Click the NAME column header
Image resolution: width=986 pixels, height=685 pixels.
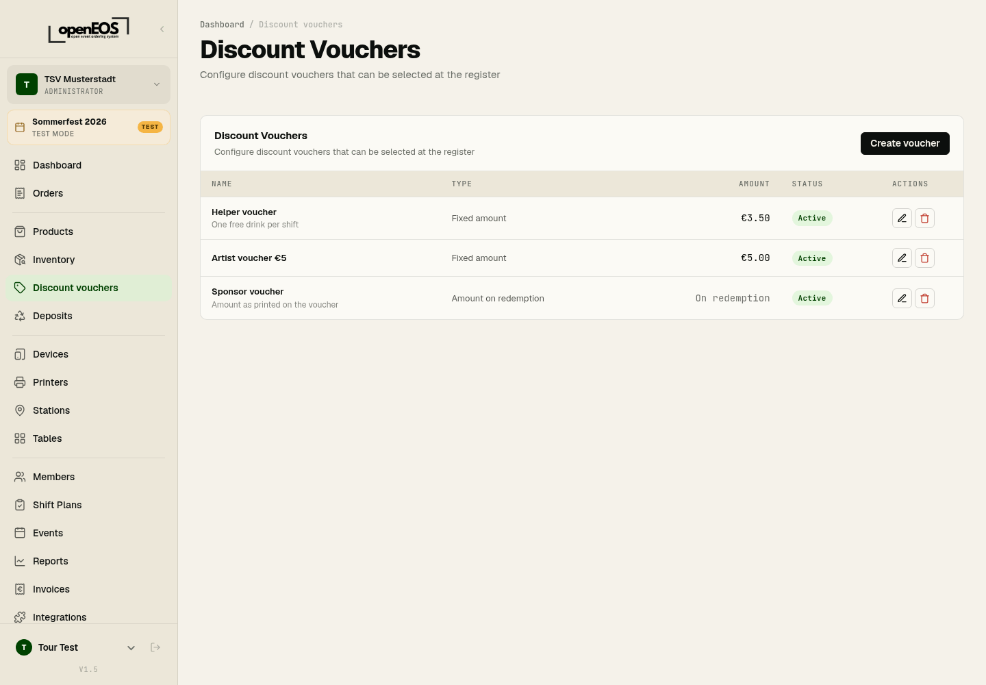[222, 184]
